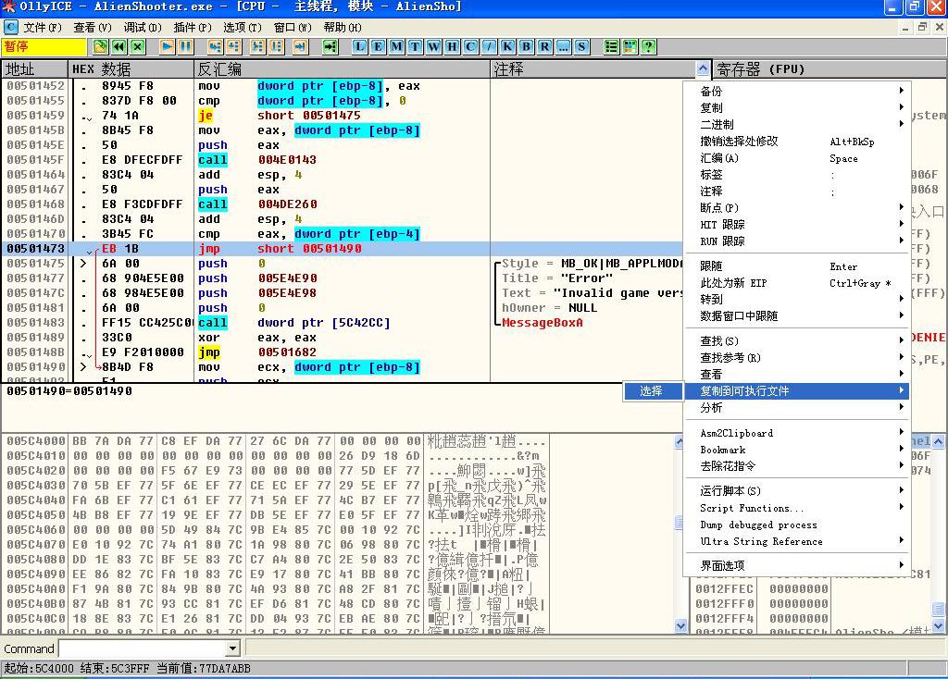Open the 调试(D) menu
The image size is (948, 679).
point(143,27)
